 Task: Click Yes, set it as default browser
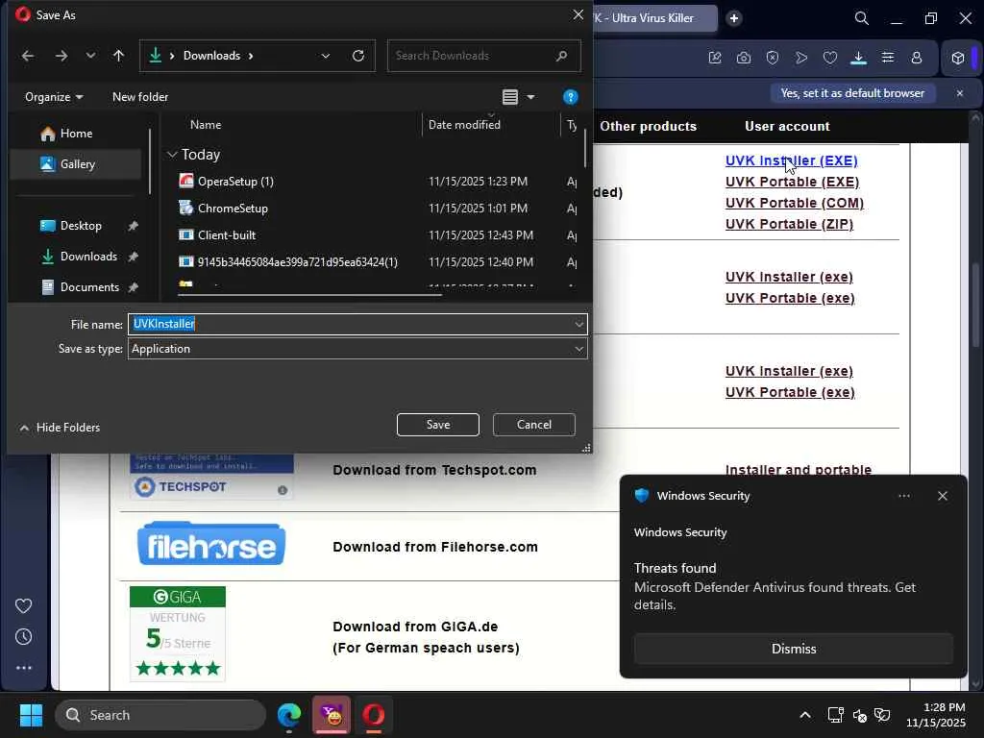tap(852, 93)
